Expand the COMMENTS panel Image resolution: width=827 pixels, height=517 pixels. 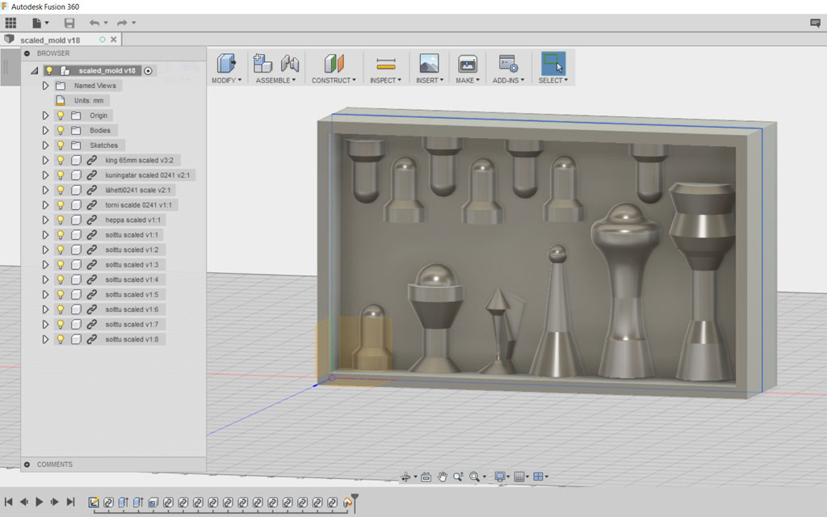point(27,464)
